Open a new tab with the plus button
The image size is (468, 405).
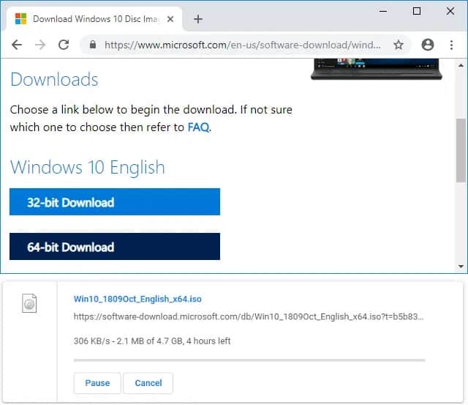(198, 19)
